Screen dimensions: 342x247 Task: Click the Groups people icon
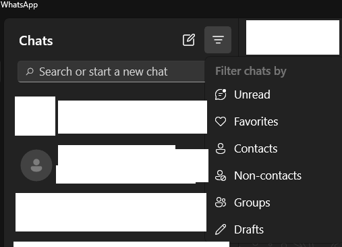(x=221, y=202)
